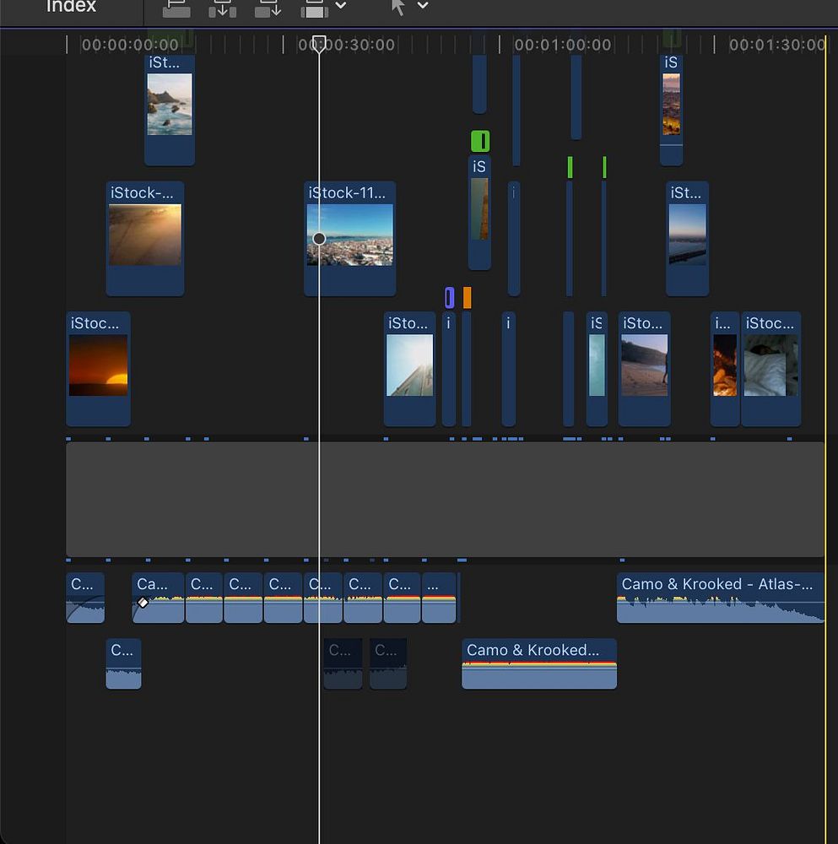Select the narrow i clip below the purple marker
The image size is (838, 844).
coord(449,370)
